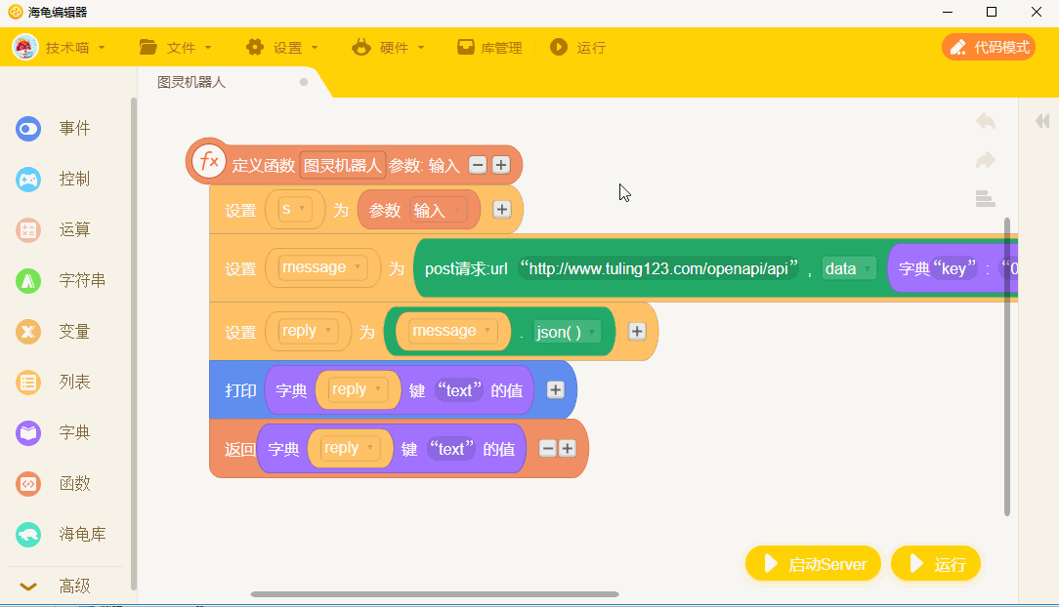The height and width of the screenshot is (607, 1059).
Task: Click the horizontal scrollbar under the workspace
Action: [435, 594]
